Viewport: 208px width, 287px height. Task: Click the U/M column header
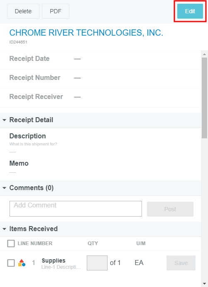coord(141,244)
